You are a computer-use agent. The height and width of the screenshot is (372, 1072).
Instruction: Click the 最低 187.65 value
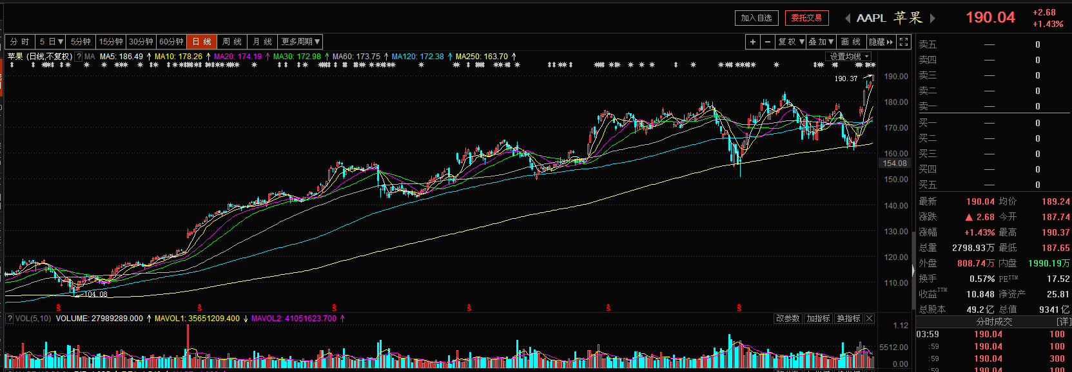(x=1055, y=248)
